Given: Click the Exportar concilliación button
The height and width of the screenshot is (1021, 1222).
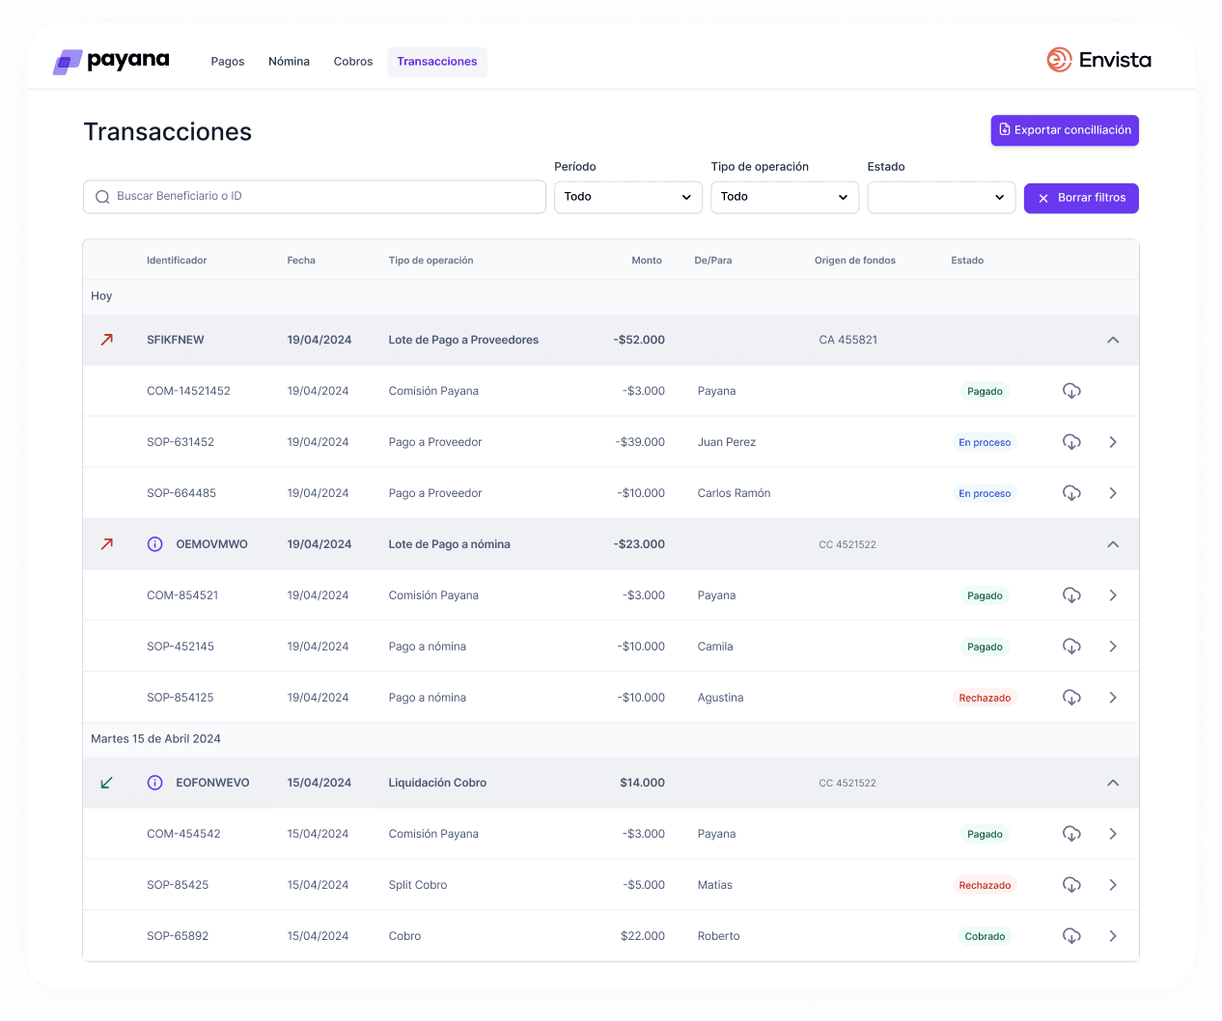Looking at the screenshot, I should pos(1064,130).
